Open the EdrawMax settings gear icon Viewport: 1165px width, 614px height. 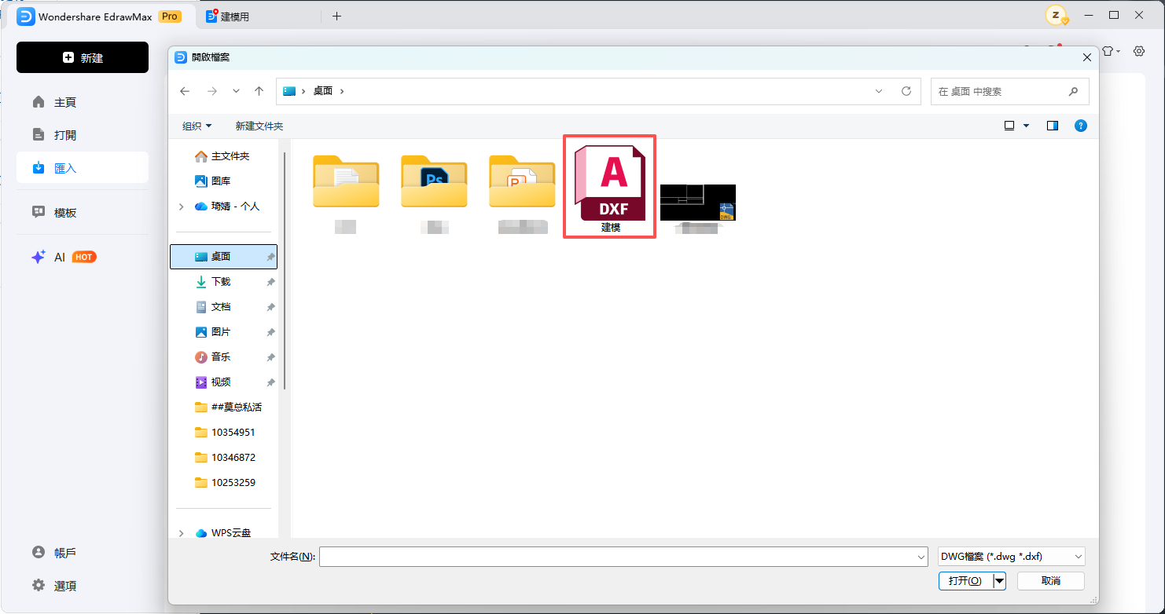tap(1139, 51)
